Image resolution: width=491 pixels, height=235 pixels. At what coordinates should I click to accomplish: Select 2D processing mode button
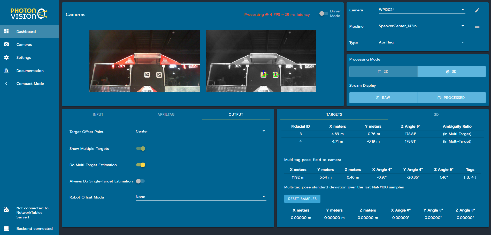[383, 72]
